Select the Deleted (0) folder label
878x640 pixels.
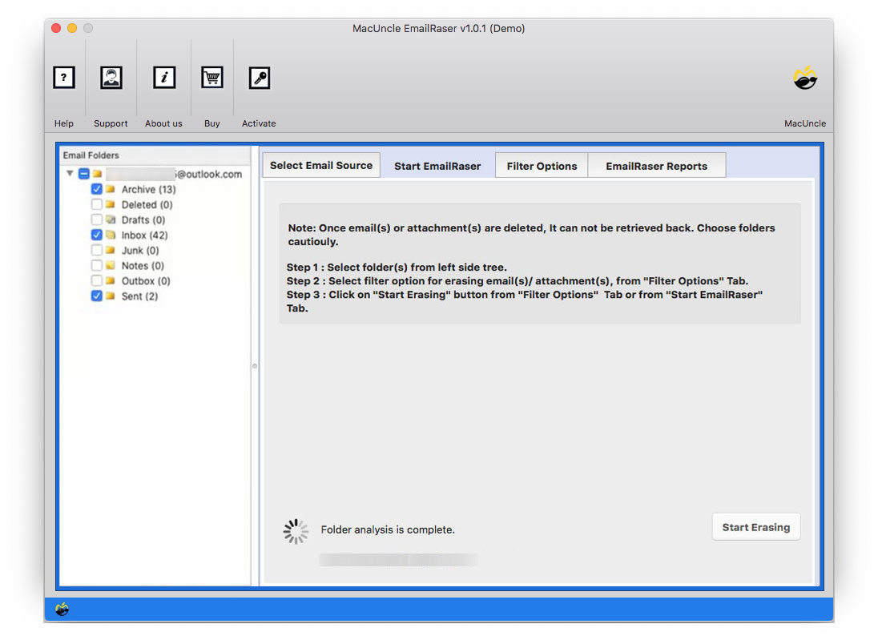click(x=147, y=205)
